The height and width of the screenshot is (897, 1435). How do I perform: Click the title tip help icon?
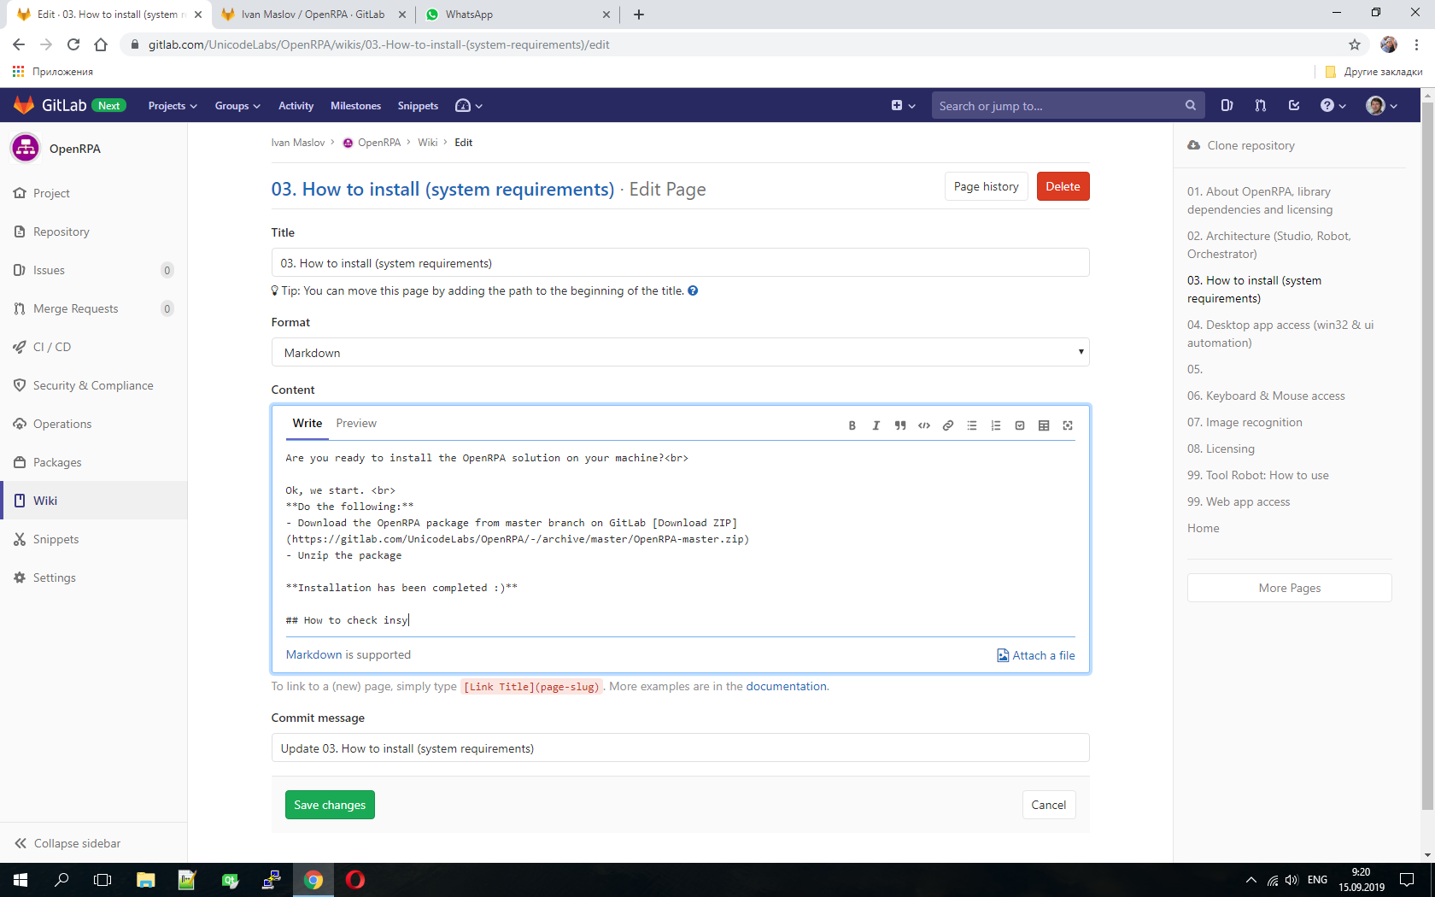tap(693, 290)
